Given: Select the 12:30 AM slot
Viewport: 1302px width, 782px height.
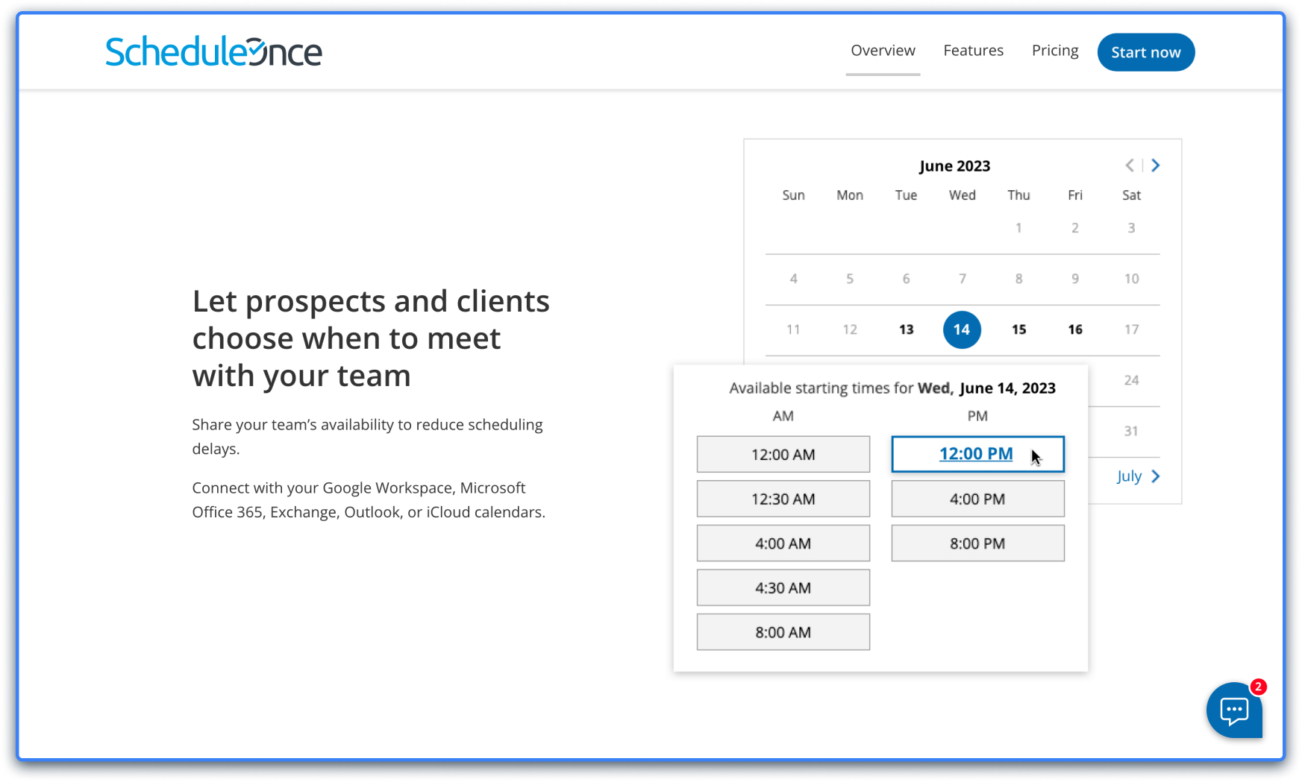Looking at the screenshot, I should (x=783, y=498).
